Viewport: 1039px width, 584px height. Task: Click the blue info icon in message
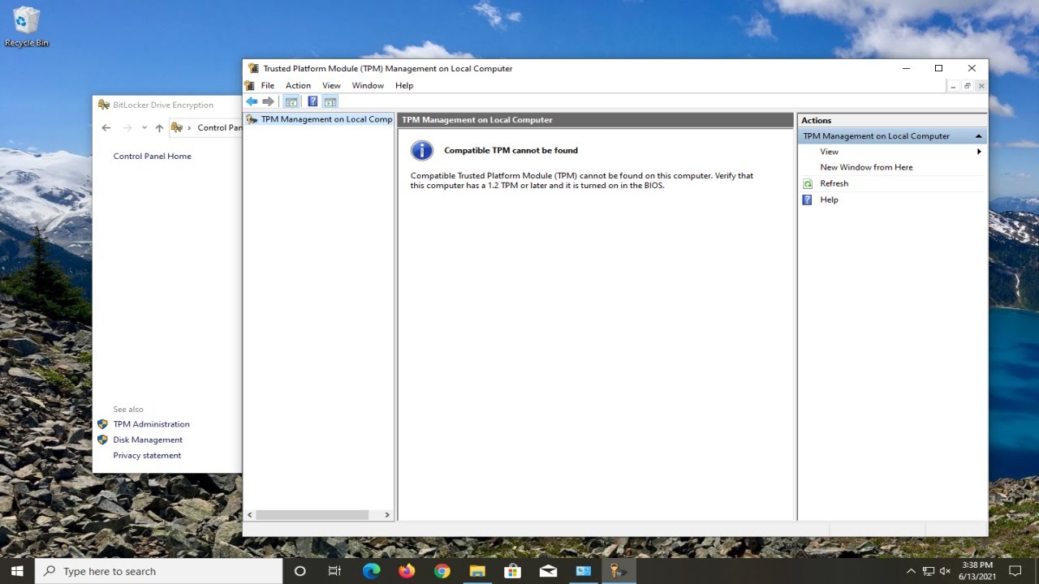tap(422, 150)
